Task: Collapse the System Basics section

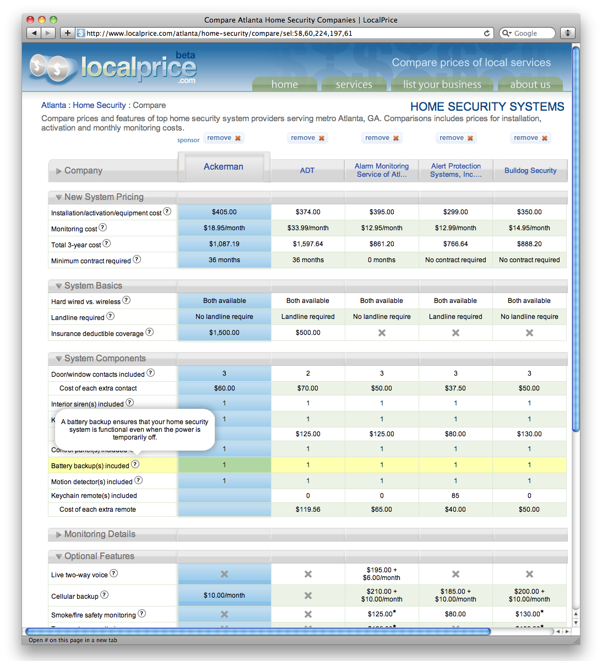Action: [59, 286]
